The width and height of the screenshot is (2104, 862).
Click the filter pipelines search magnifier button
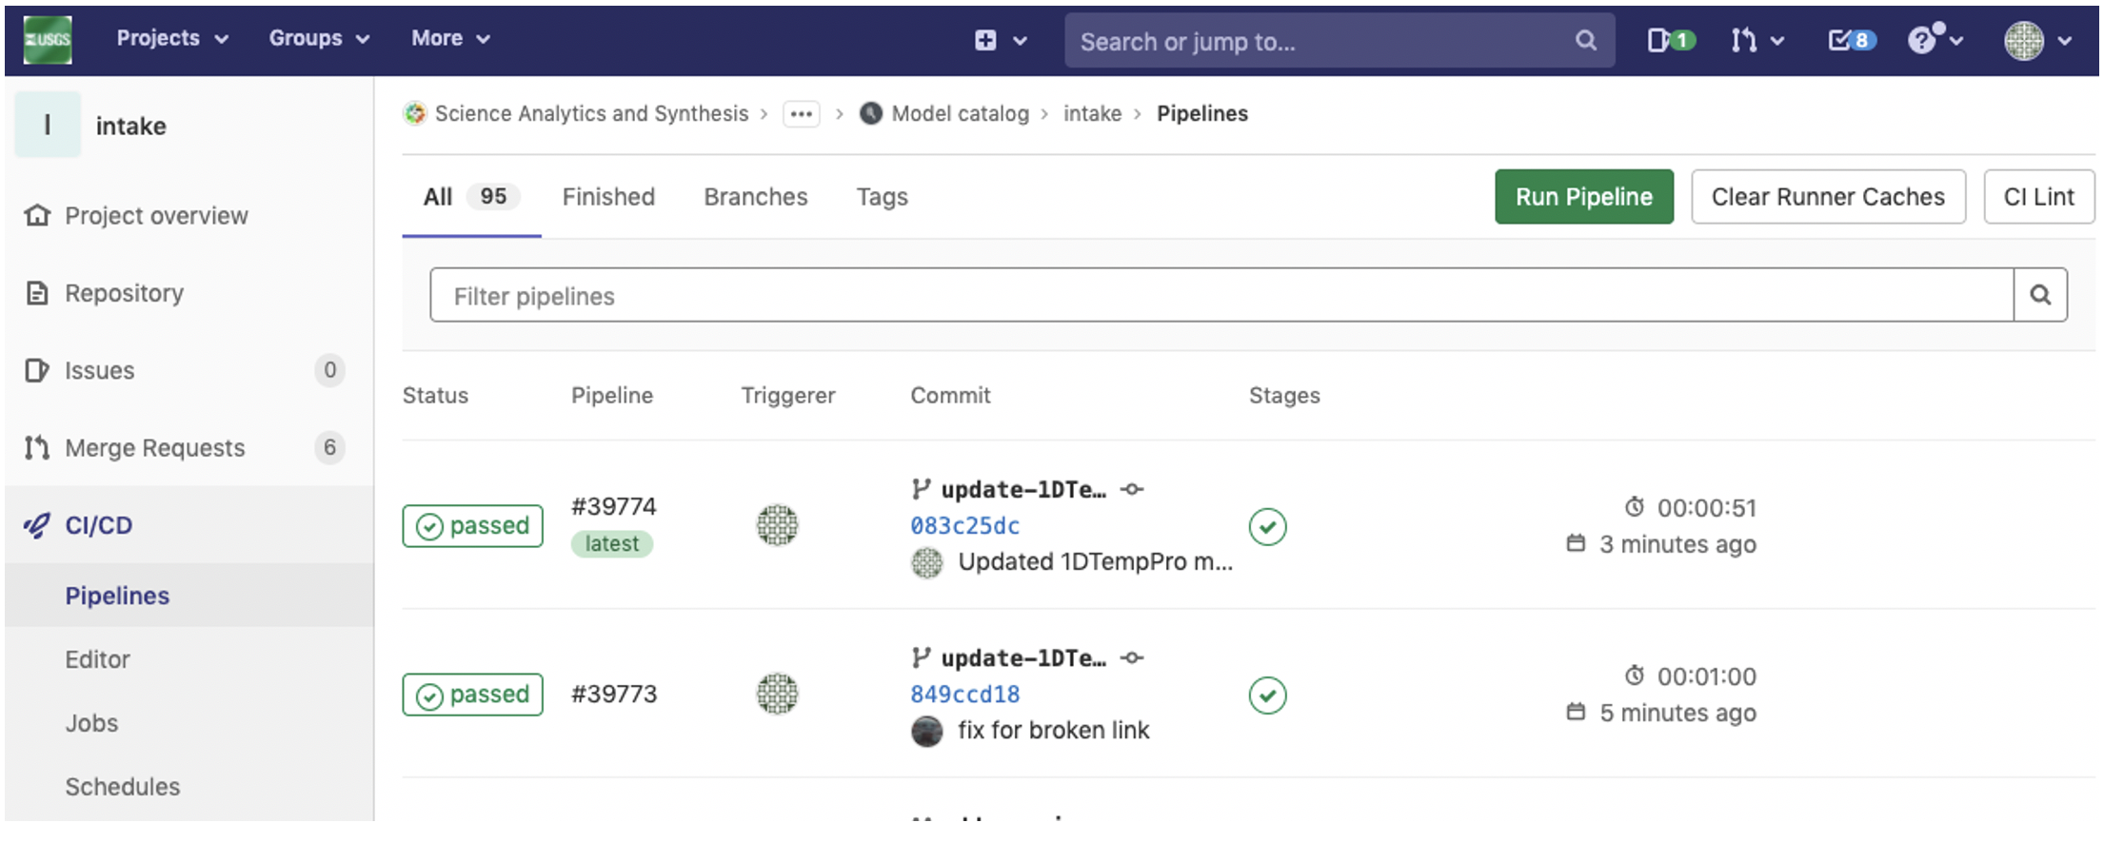pyautogui.click(x=2039, y=295)
